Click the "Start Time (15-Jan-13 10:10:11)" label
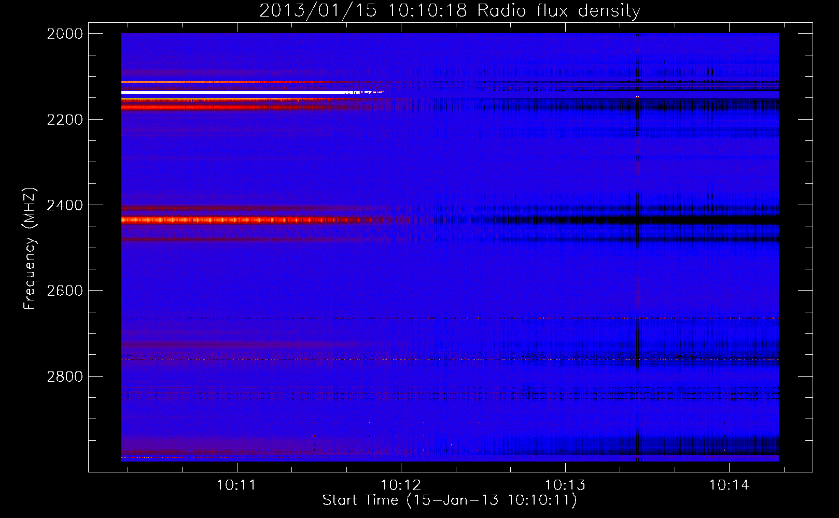This screenshot has width=839, height=518. pos(450,500)
